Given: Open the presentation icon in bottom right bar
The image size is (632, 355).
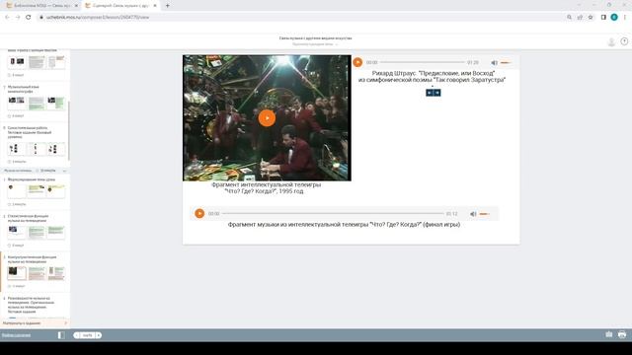Looking at the screenshot, I should [x=609, y=334].
